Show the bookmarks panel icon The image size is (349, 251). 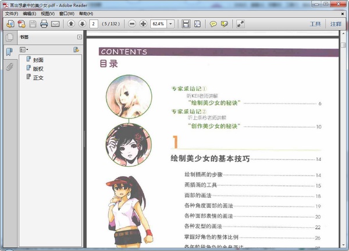pyautogui.click(x=9, y=52)
